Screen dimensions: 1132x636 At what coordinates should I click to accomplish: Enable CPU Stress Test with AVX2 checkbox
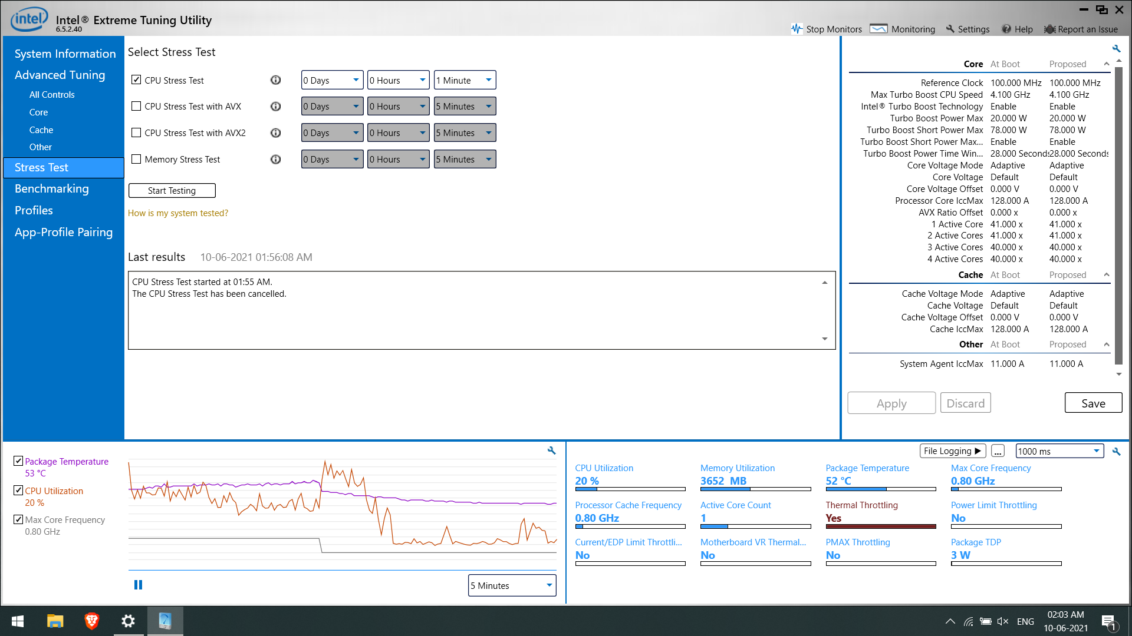[136, 132]
